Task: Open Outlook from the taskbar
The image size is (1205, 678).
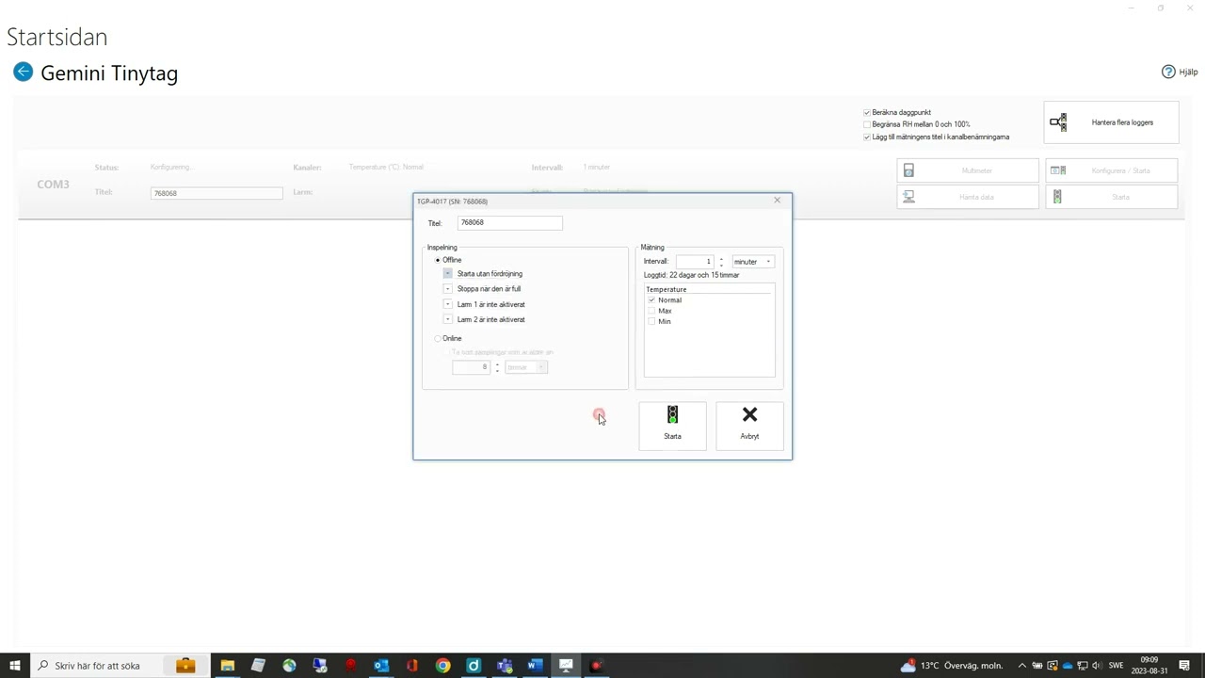Action: 381,666
